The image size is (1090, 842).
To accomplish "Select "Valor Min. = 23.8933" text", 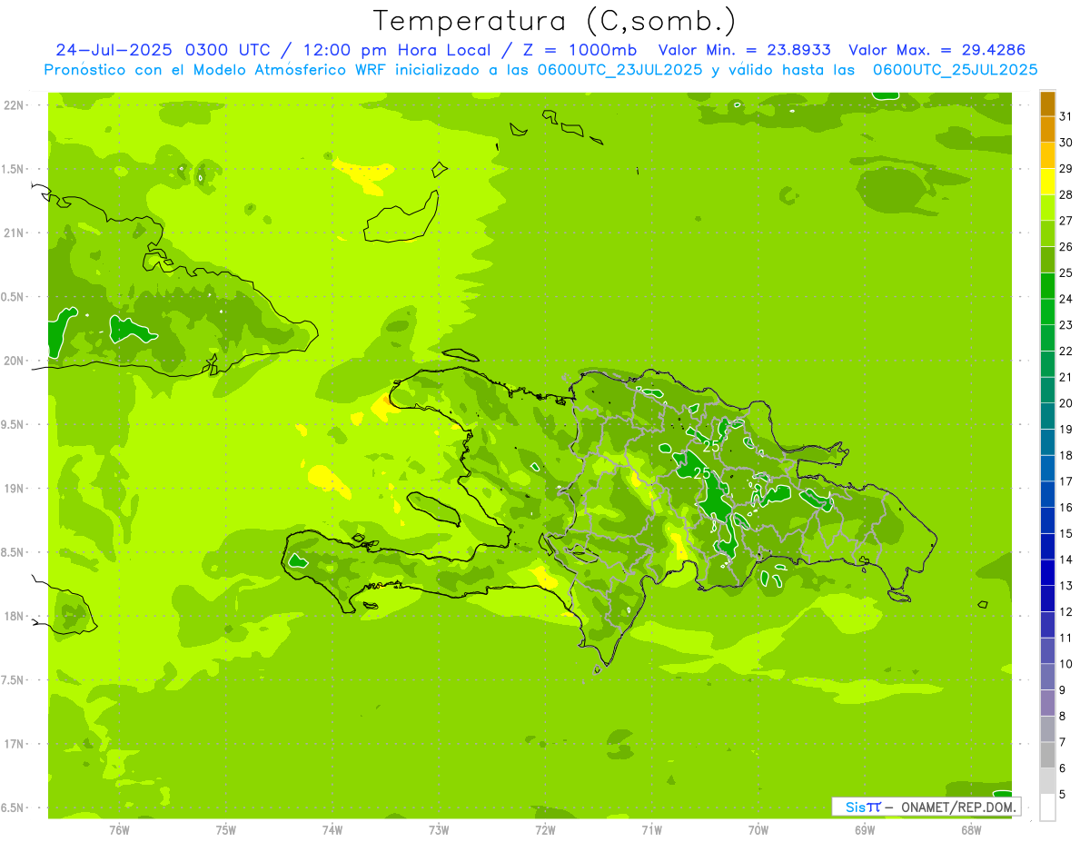I will tap(744, 50).
